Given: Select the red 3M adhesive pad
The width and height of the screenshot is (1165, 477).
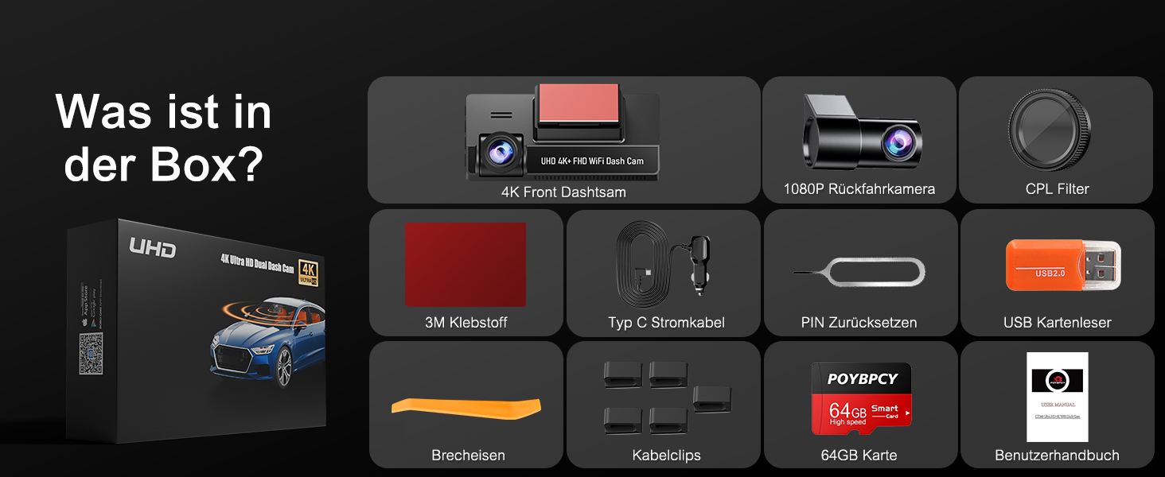Looking at the screenshot, I should (466, 265).
